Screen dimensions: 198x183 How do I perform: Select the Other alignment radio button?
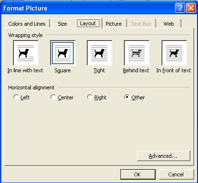point(127,97)
